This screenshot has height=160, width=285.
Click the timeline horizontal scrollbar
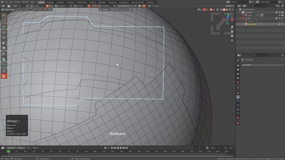pyautogui.click(x=117, y=156)
